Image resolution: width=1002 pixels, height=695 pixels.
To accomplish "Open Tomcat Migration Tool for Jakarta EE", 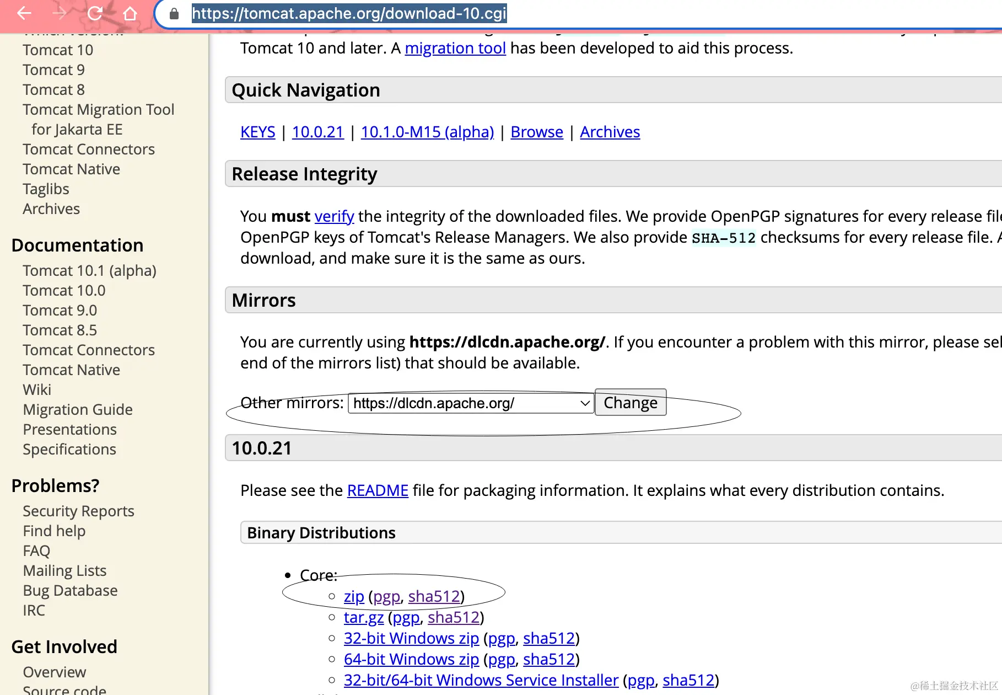I will [x=99, y=120].
